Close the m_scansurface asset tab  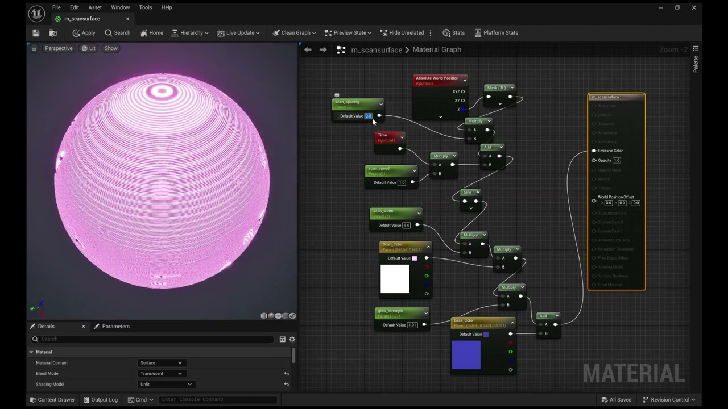coord(127,19)
